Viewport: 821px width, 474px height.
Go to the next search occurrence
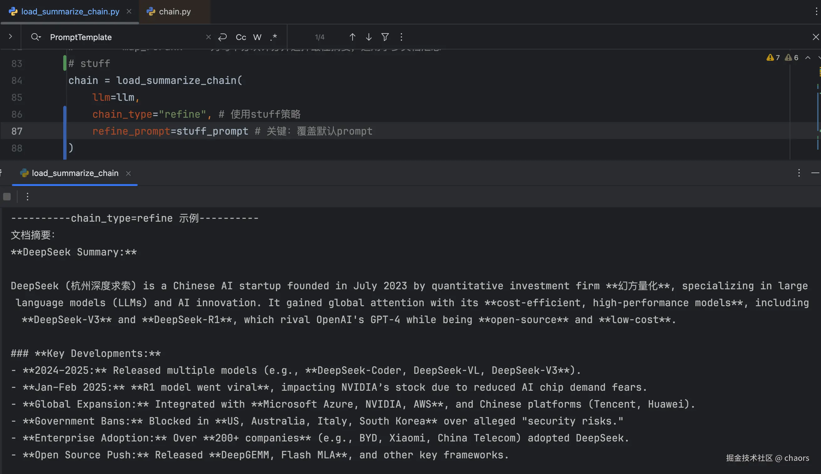369,37
